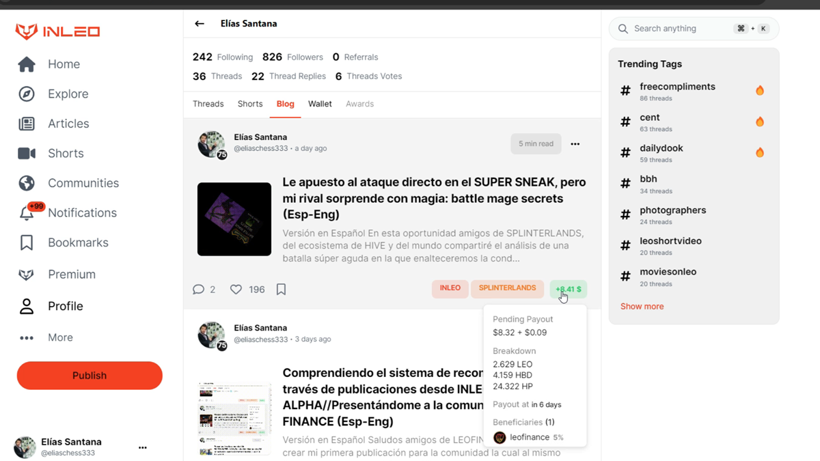The height and width of the screenshot is (461, 820).
Task: Open the Awards tab
Action: pyautogui.click(x=359, y=104)
